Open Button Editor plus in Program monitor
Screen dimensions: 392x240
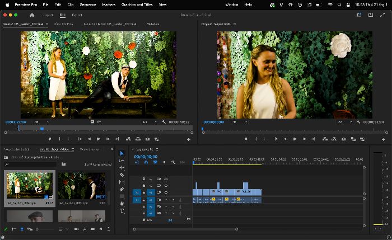pyautogui.click(x=383, y=140)
